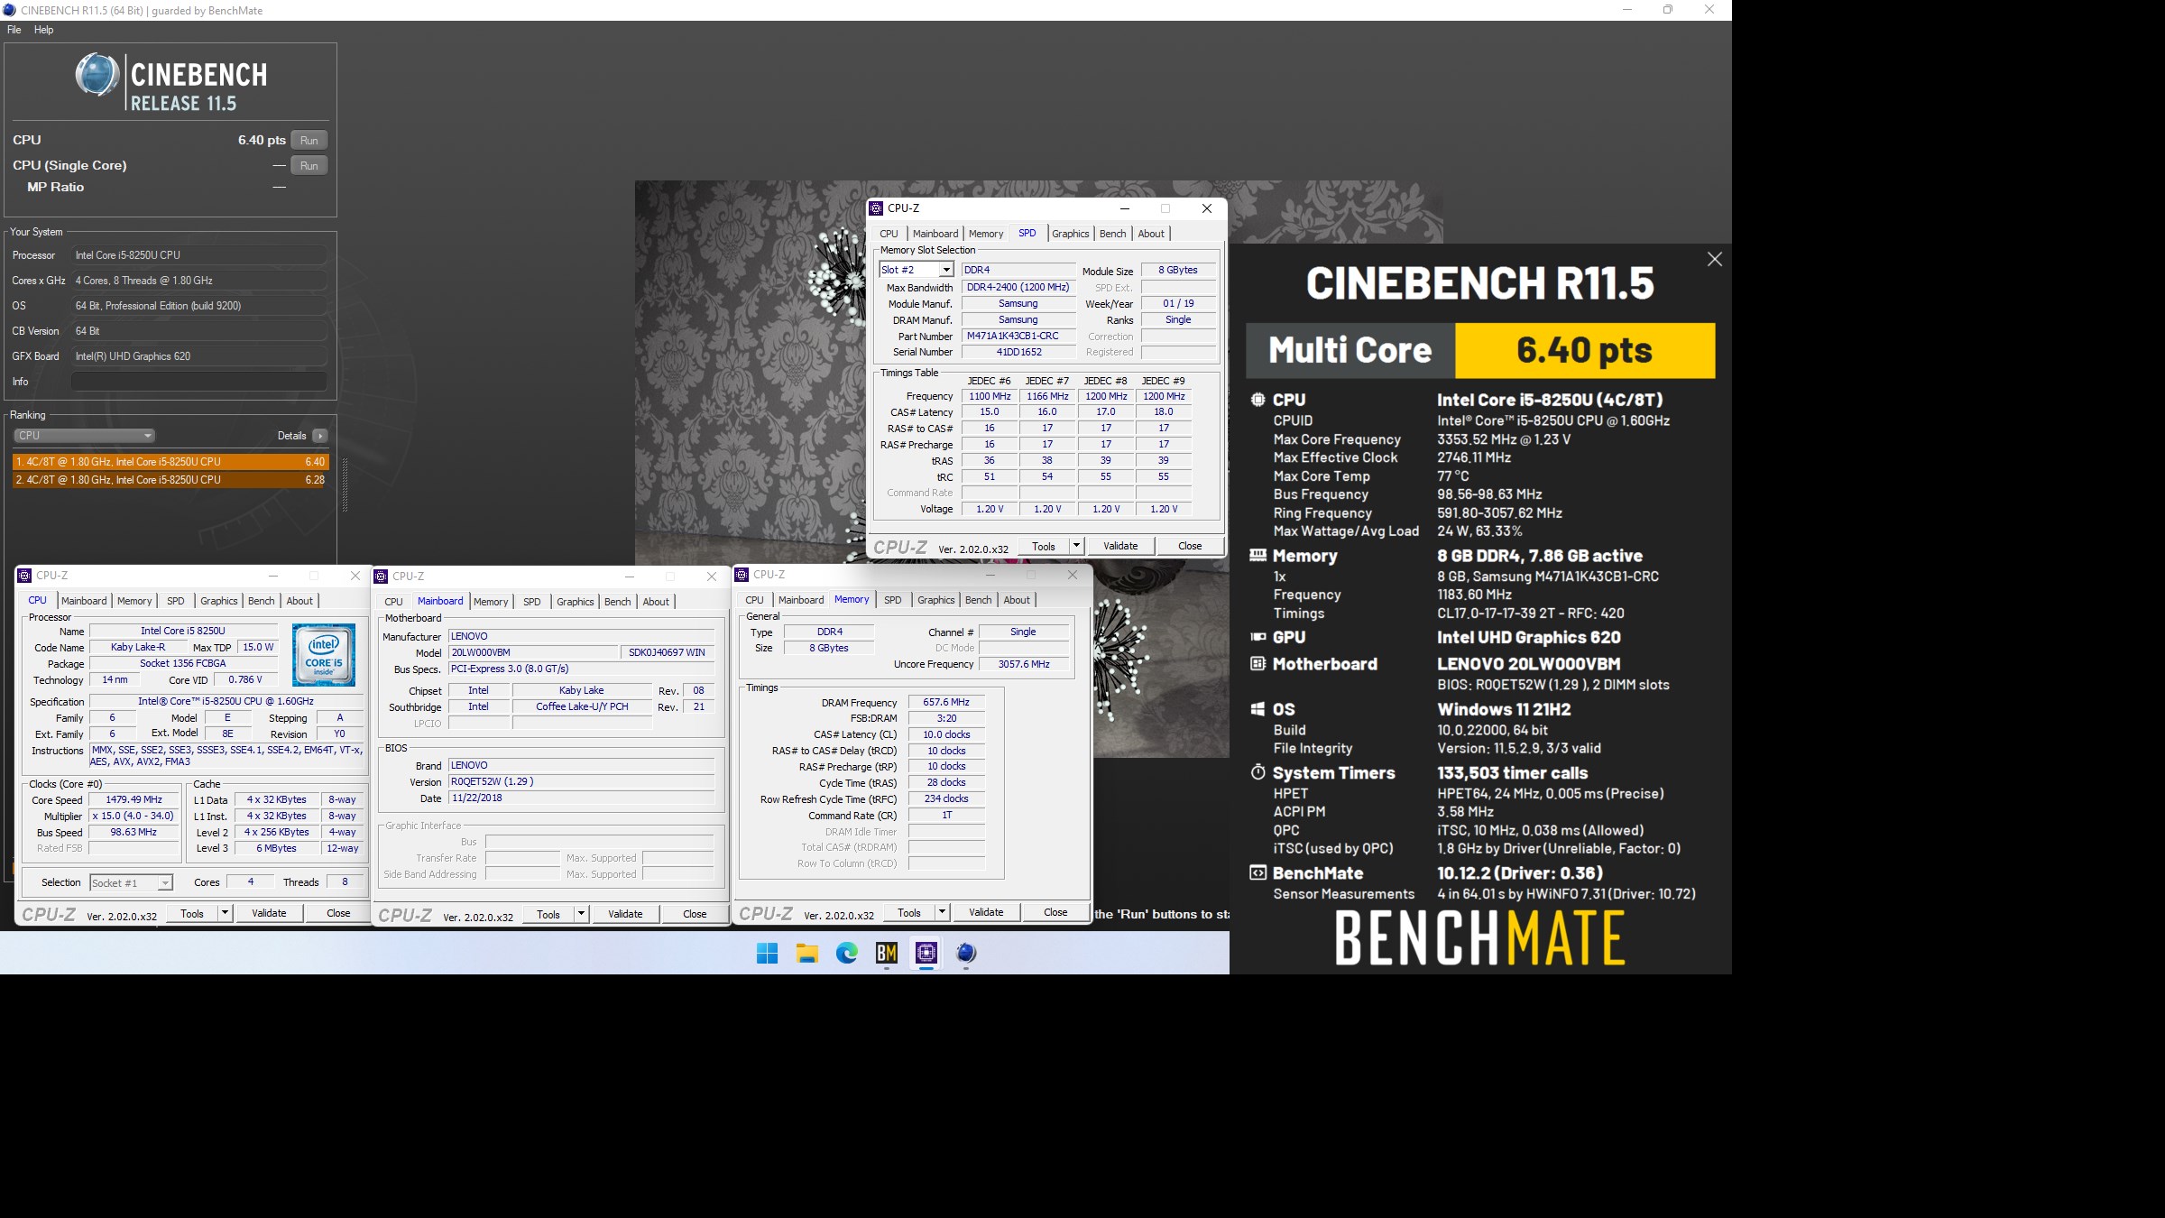Switch to Mainboard tab in SPD window
Viewport: 2165px width, 1218px height.
pos(935,234)
